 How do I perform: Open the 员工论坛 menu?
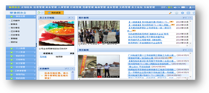137,7
